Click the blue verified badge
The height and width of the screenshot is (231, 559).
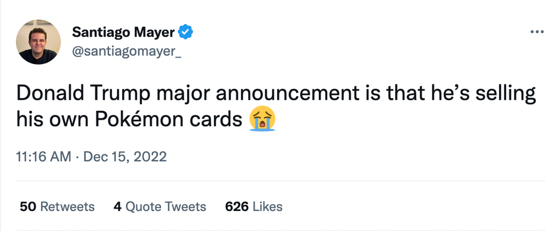[x=186, y=33]
